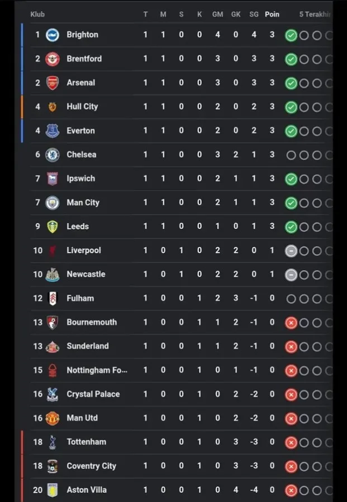347x502 pixels.
Task: Open the Arsenal club badge
Action: coord(52,83)
